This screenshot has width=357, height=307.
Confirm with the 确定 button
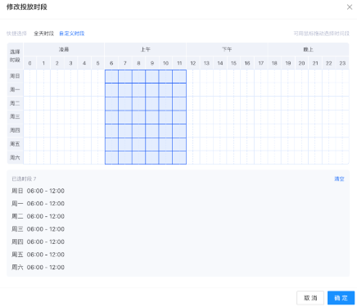(341, 298)
